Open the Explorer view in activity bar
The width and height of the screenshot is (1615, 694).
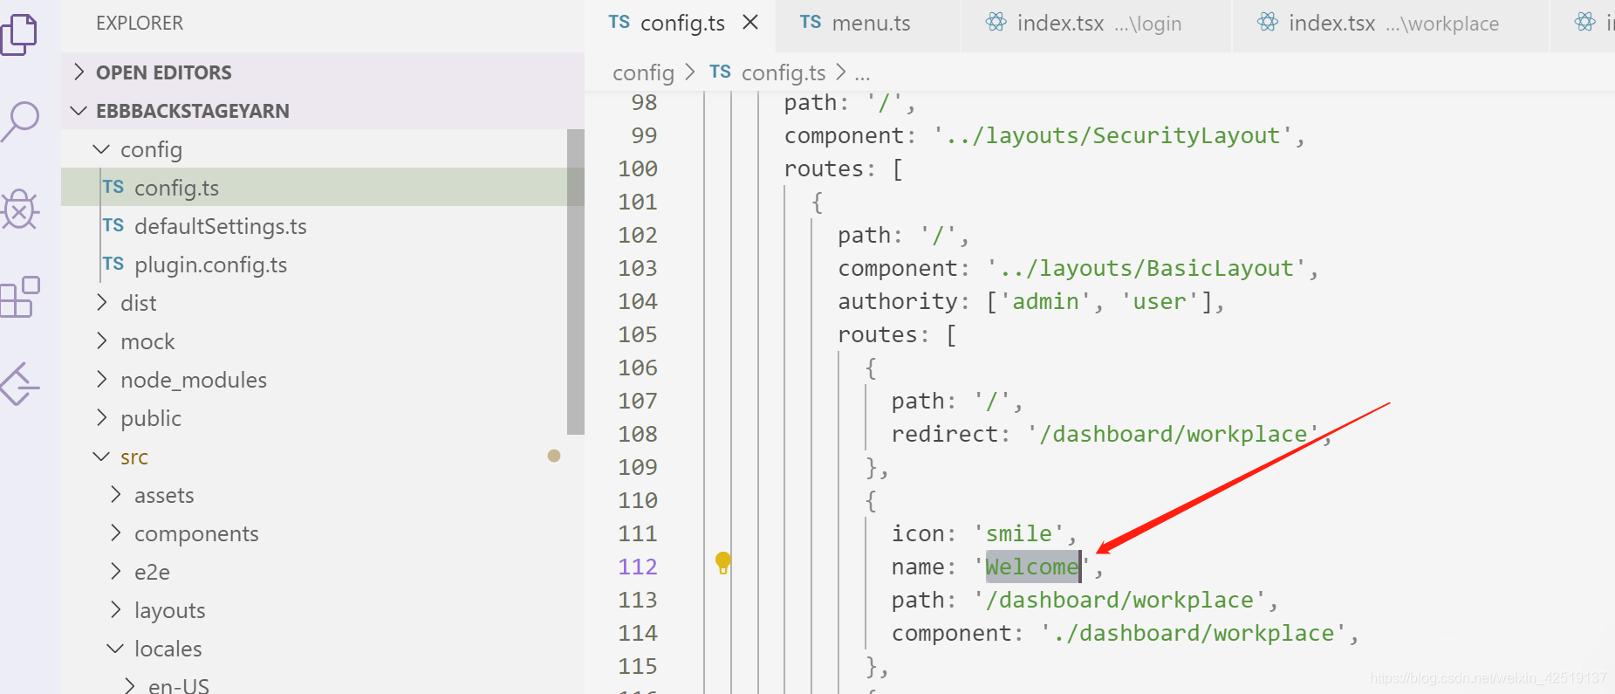coord(19,35)
